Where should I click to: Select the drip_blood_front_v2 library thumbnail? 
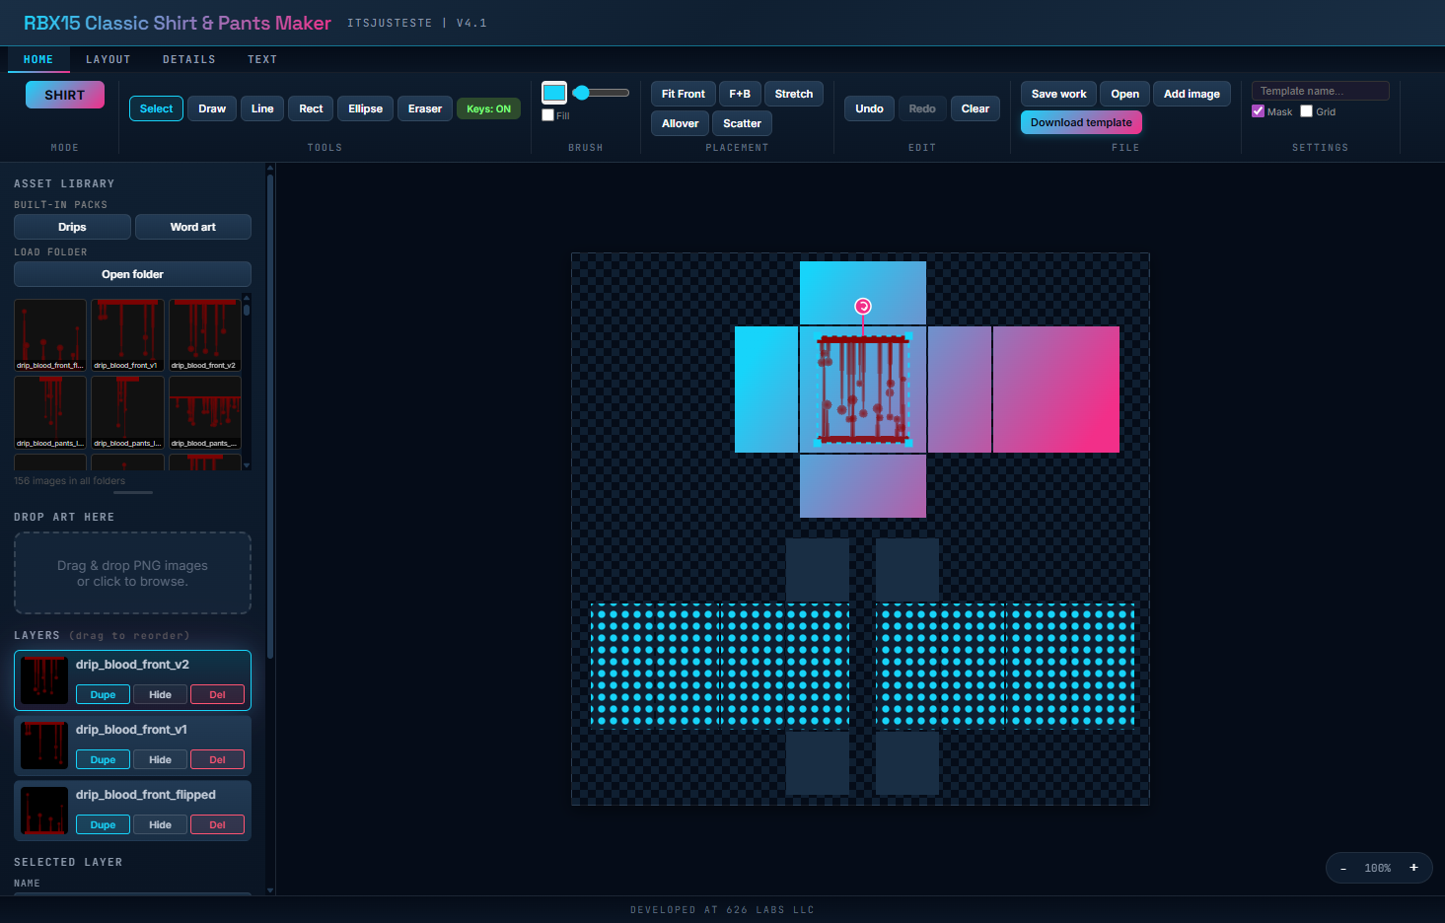[205, 335]
